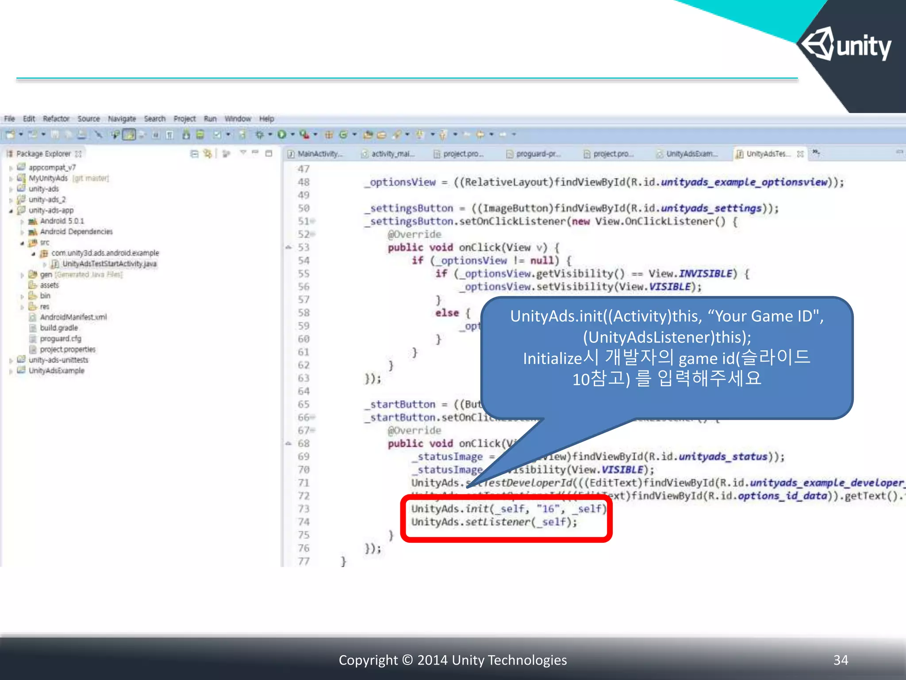Click override marker at line 53
Viewport: 906px width, 680px height.
[x=288, y=247]
